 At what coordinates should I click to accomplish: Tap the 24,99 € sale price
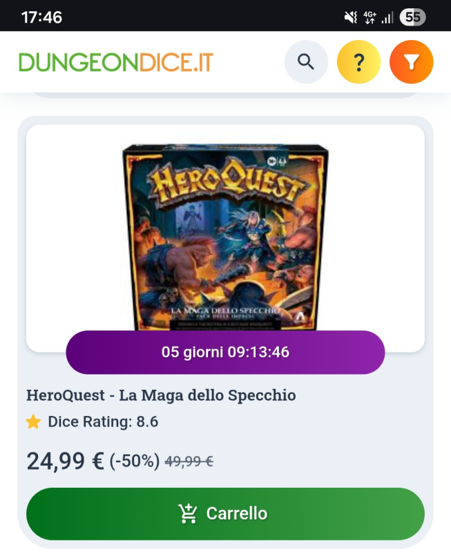66,461
